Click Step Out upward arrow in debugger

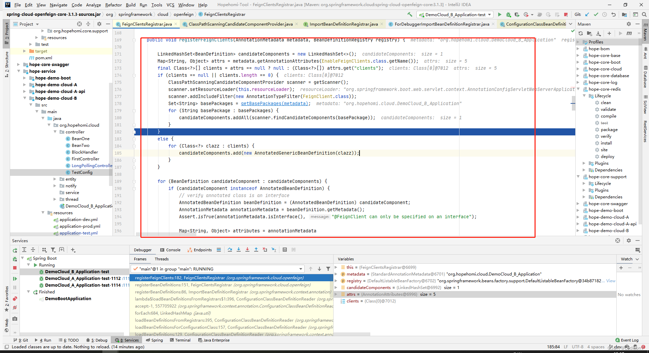coord(256,250)
